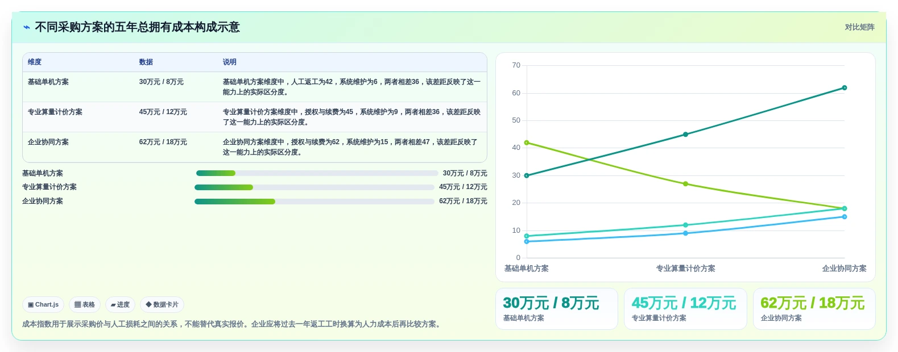Image resolution: width=898 pixels, height=352 pixels.
Task: Click the 企业协同方案 chart axis label
Action: pyautogui.click(x=845, y=269)
